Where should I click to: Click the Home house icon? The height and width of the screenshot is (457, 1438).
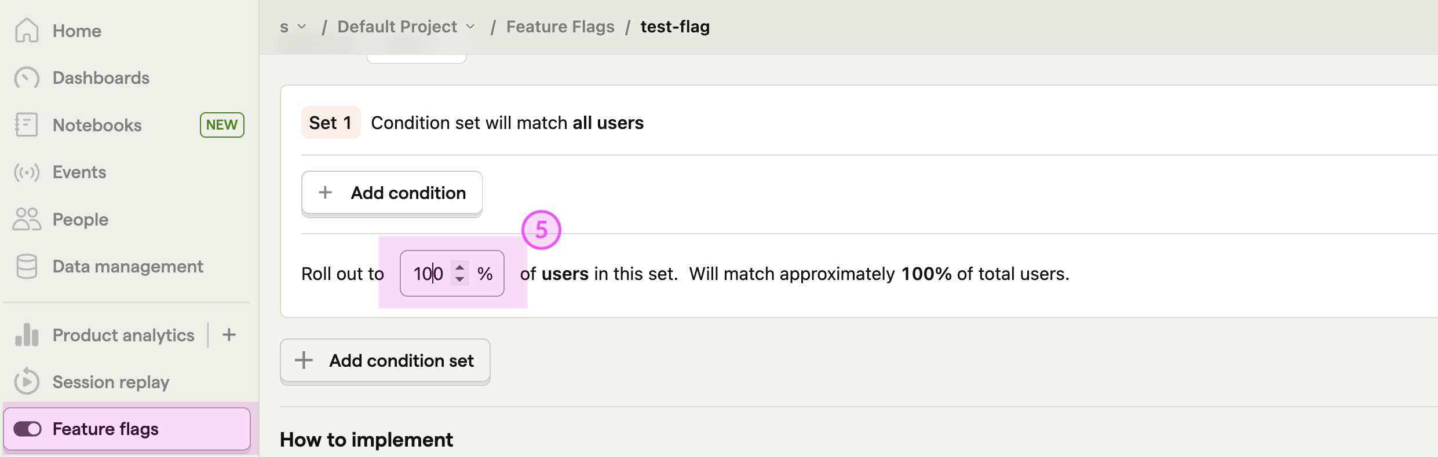27,31
